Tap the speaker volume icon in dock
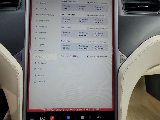 point(99,117)
